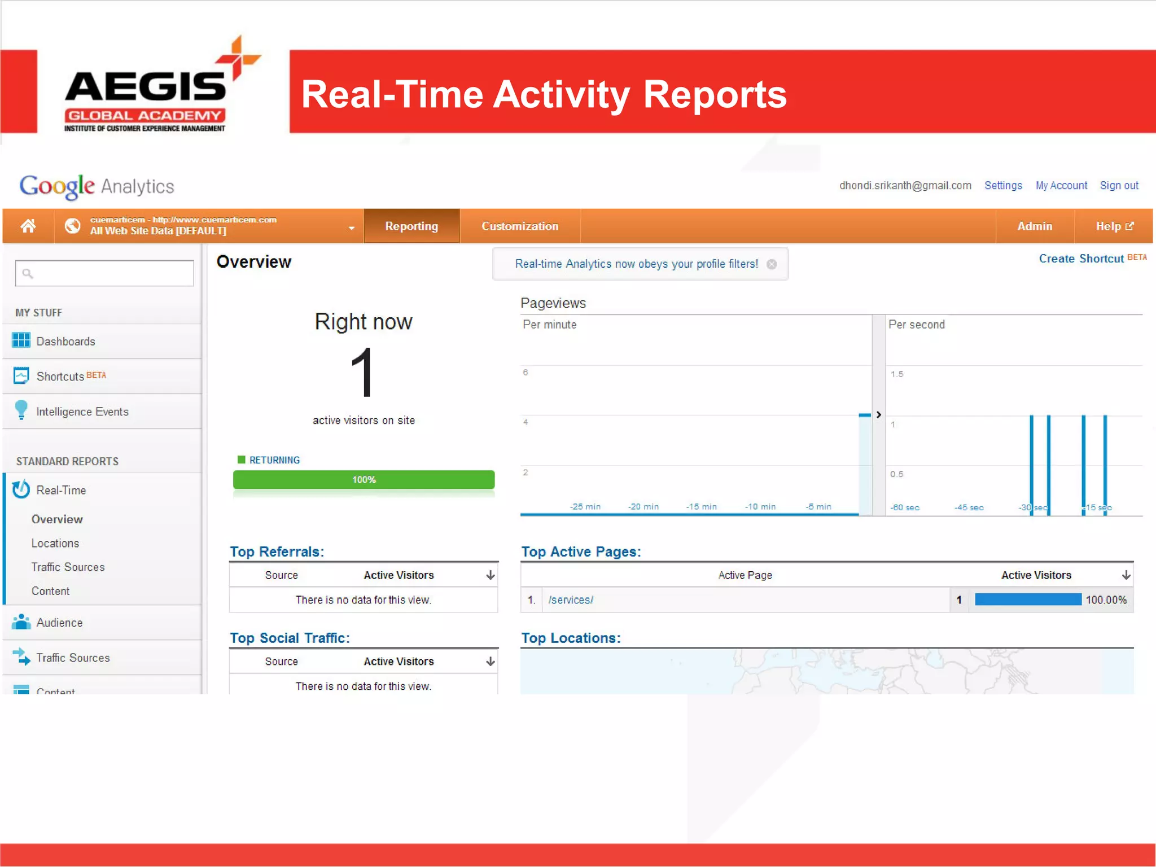1156x867 pixels.
Task: Click the Real-time Analytics profile filters notice
Action: [x=636, y=264]
